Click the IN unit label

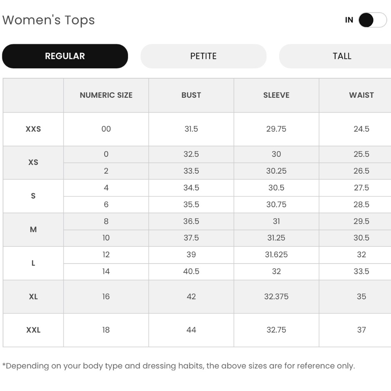349,20
